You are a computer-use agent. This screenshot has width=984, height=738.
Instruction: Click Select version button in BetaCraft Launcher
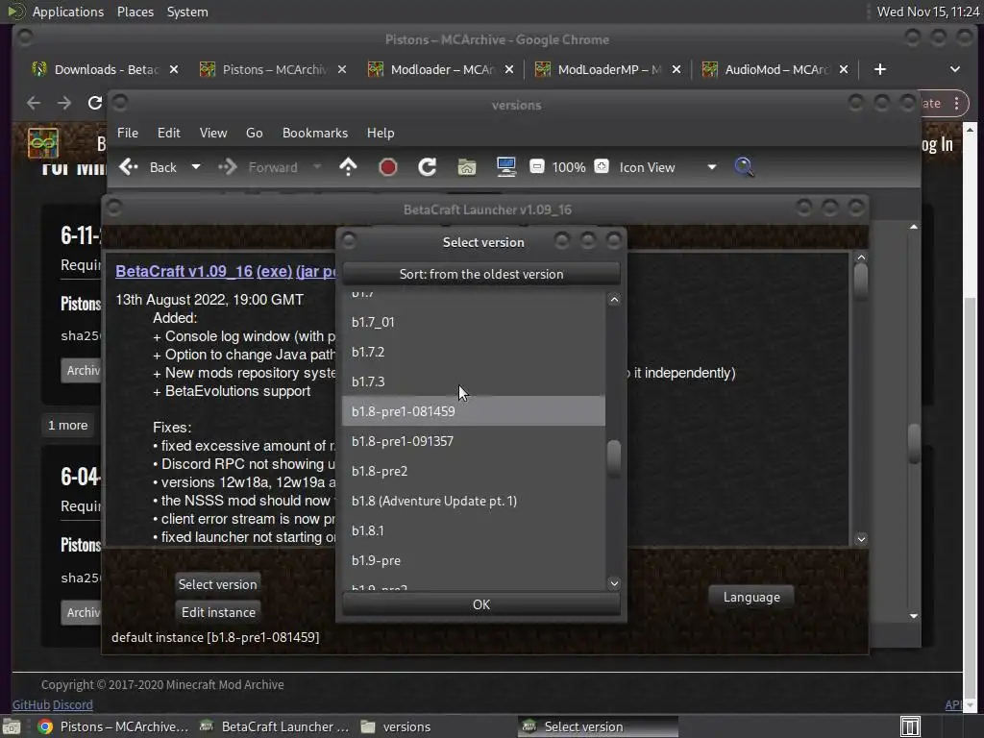click(x=218, y=584)
